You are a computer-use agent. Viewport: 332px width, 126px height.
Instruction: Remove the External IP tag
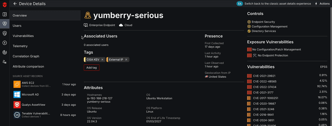[x=126, y=59]
